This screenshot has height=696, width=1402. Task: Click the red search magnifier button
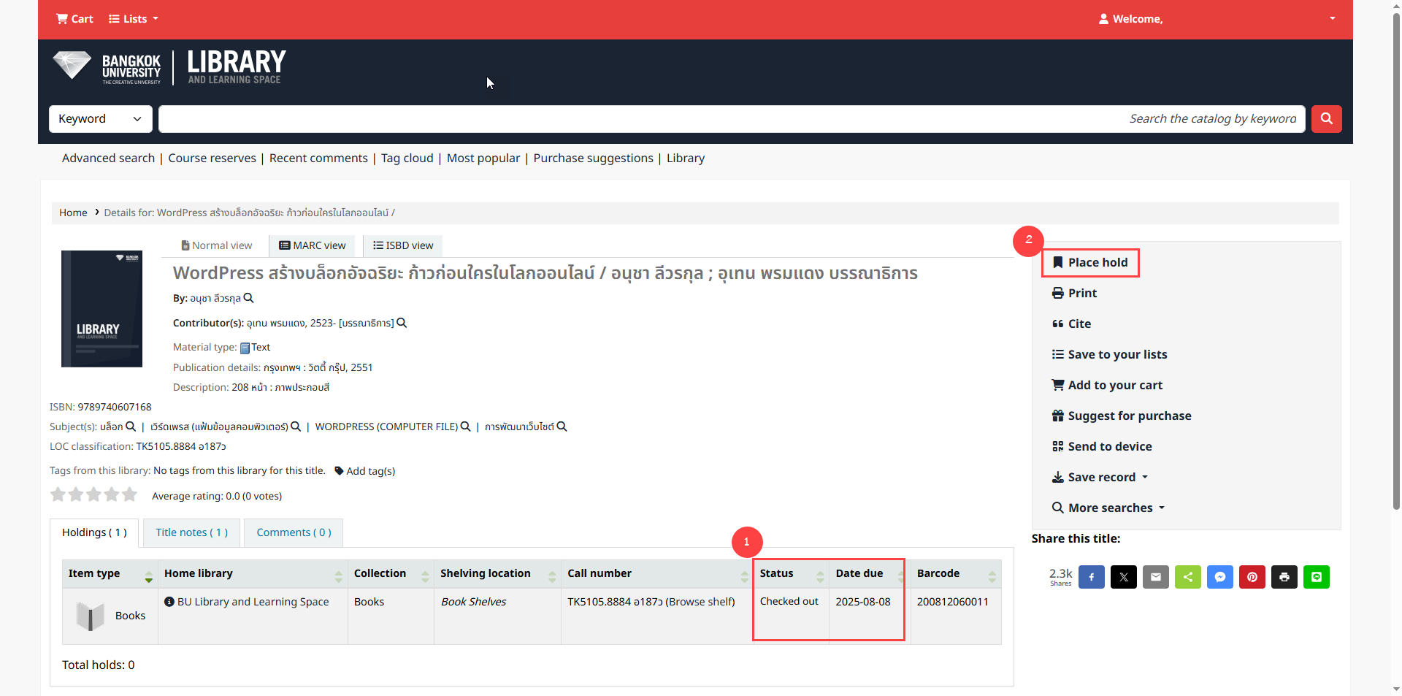click(x=1326, y=119)
